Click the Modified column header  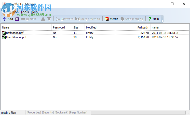point(105,27)
